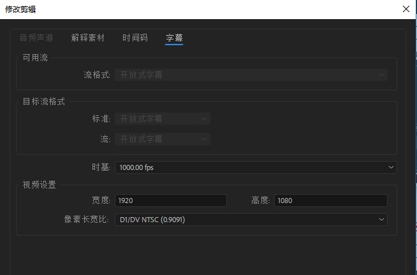Screen dimensions: 417x275
Task: Click the 流 dropdown under 目标流格式
Action: coord(163,139)
